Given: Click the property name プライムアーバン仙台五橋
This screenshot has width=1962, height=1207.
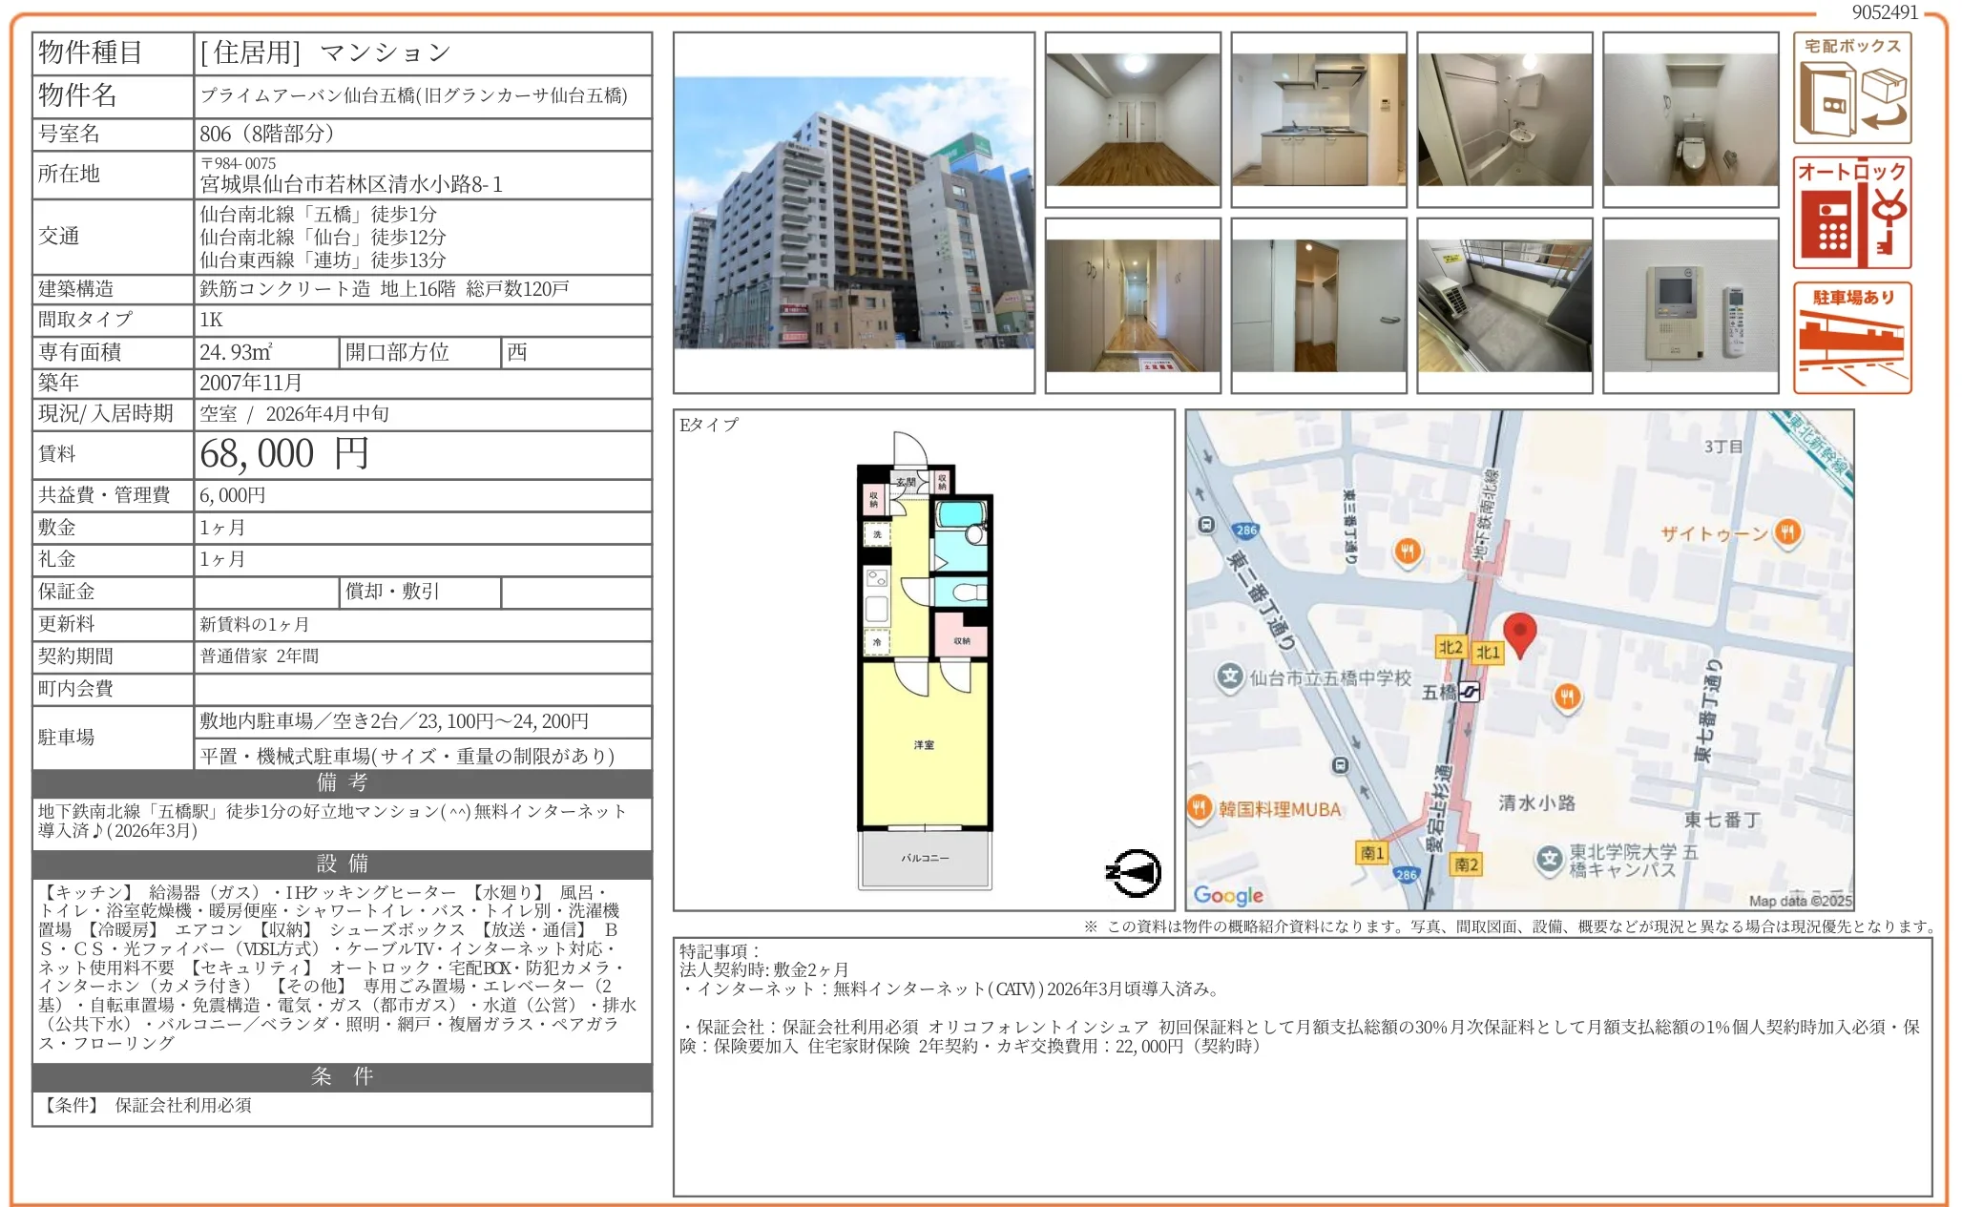Looking at the screenshot, I should click(414, 95).
